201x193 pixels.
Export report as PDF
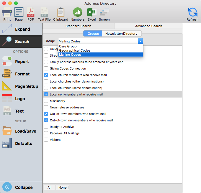[x=31, y=14]
